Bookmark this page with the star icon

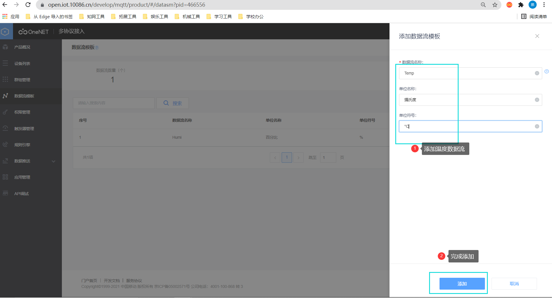(495, 5)
